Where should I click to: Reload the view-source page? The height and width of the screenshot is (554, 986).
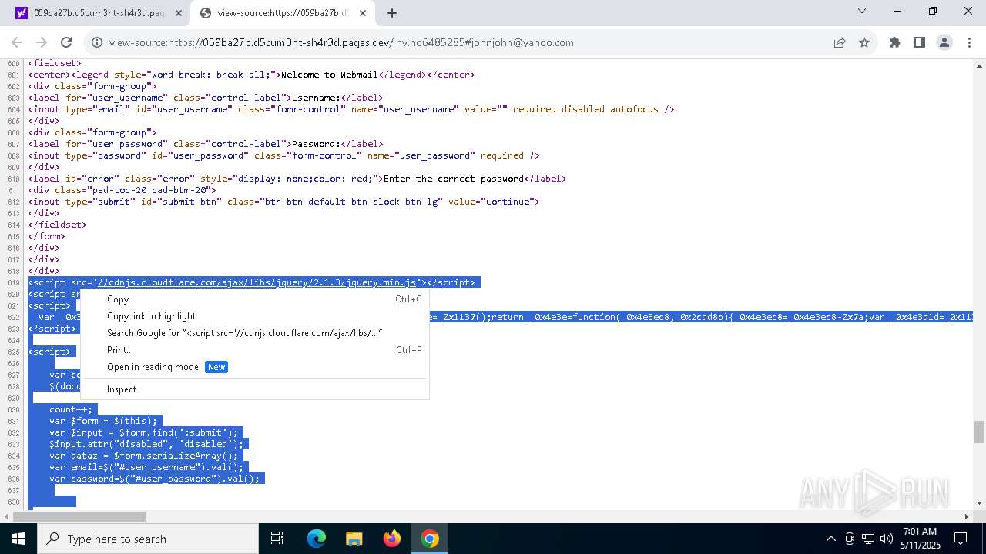coord(66,42)
